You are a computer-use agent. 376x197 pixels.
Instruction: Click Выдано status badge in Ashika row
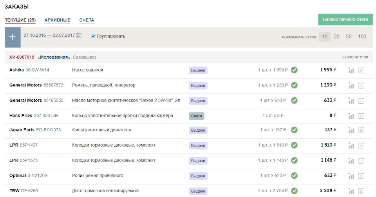[x=198, y=70]
